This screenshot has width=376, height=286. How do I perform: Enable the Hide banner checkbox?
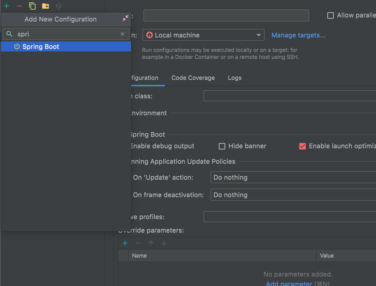coord(222,146)
